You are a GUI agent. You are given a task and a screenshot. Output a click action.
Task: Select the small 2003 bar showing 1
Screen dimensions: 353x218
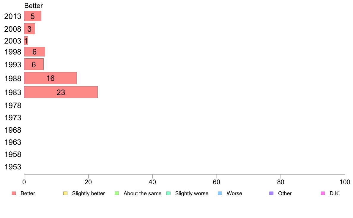coord(26,41)
